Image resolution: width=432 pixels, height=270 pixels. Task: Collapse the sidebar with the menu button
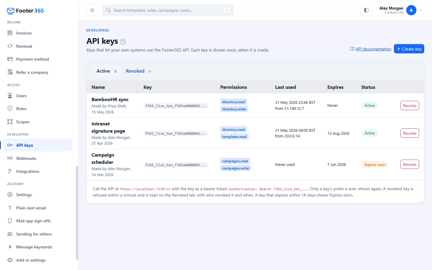[x=92, y=10]
